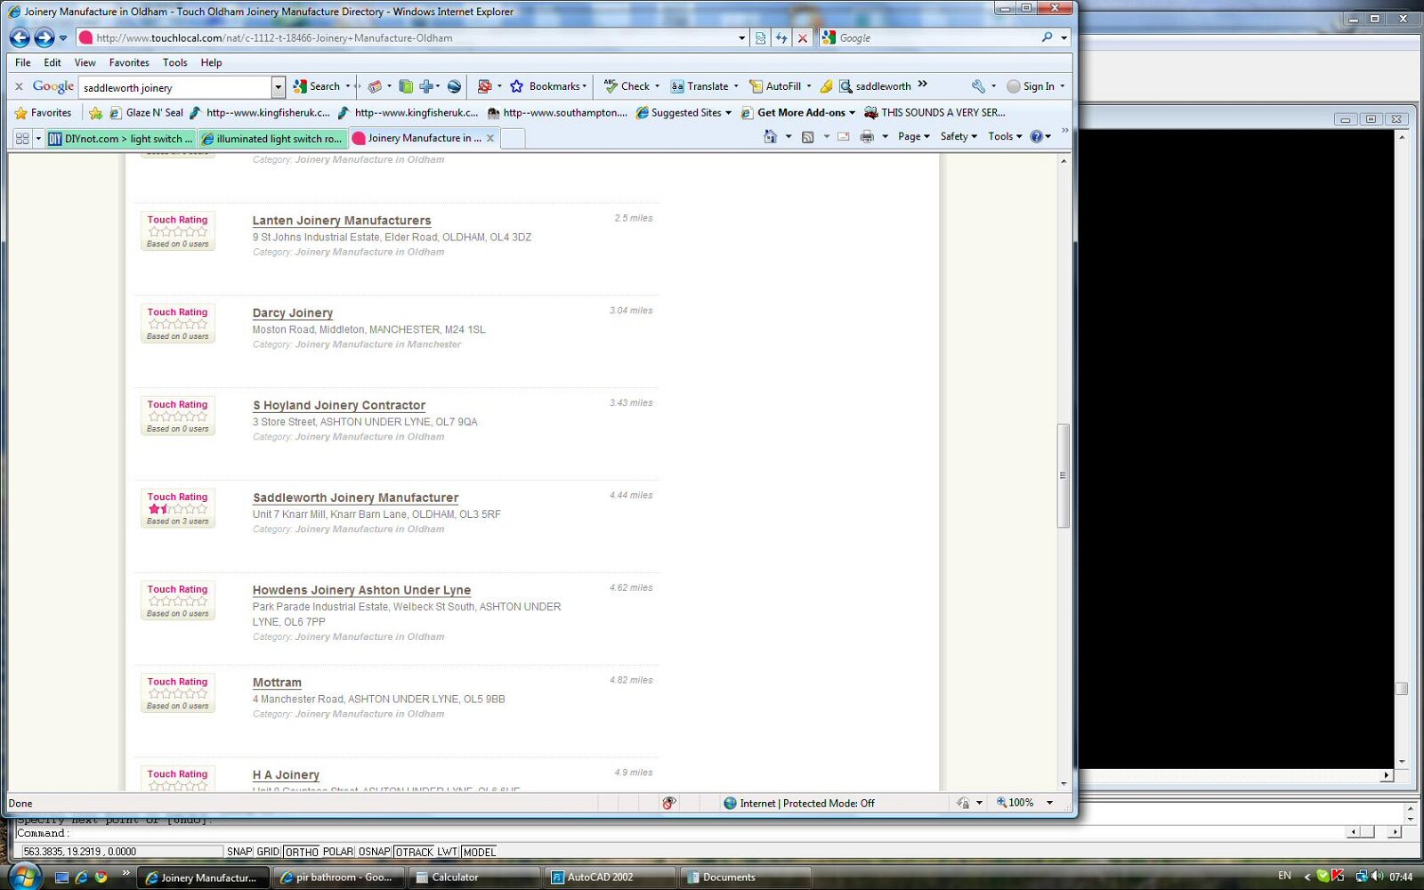Click the Stop loading X icon

(x=803, y=38)
